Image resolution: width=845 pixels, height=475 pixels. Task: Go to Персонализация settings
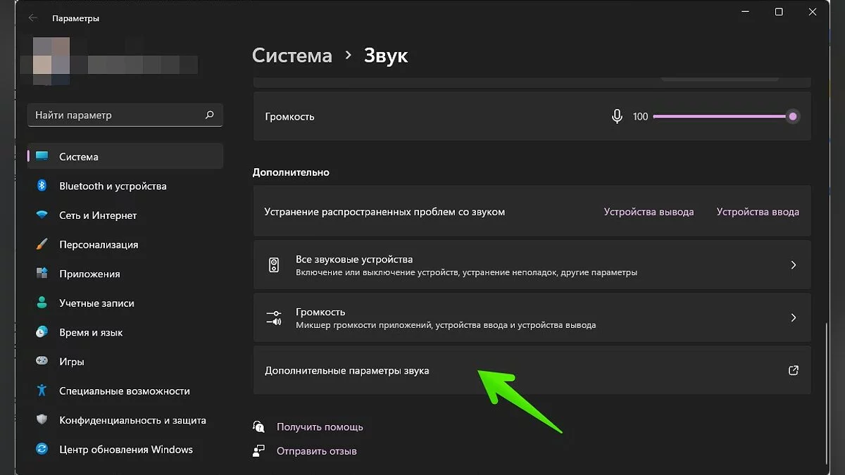[x=99, y=245]
